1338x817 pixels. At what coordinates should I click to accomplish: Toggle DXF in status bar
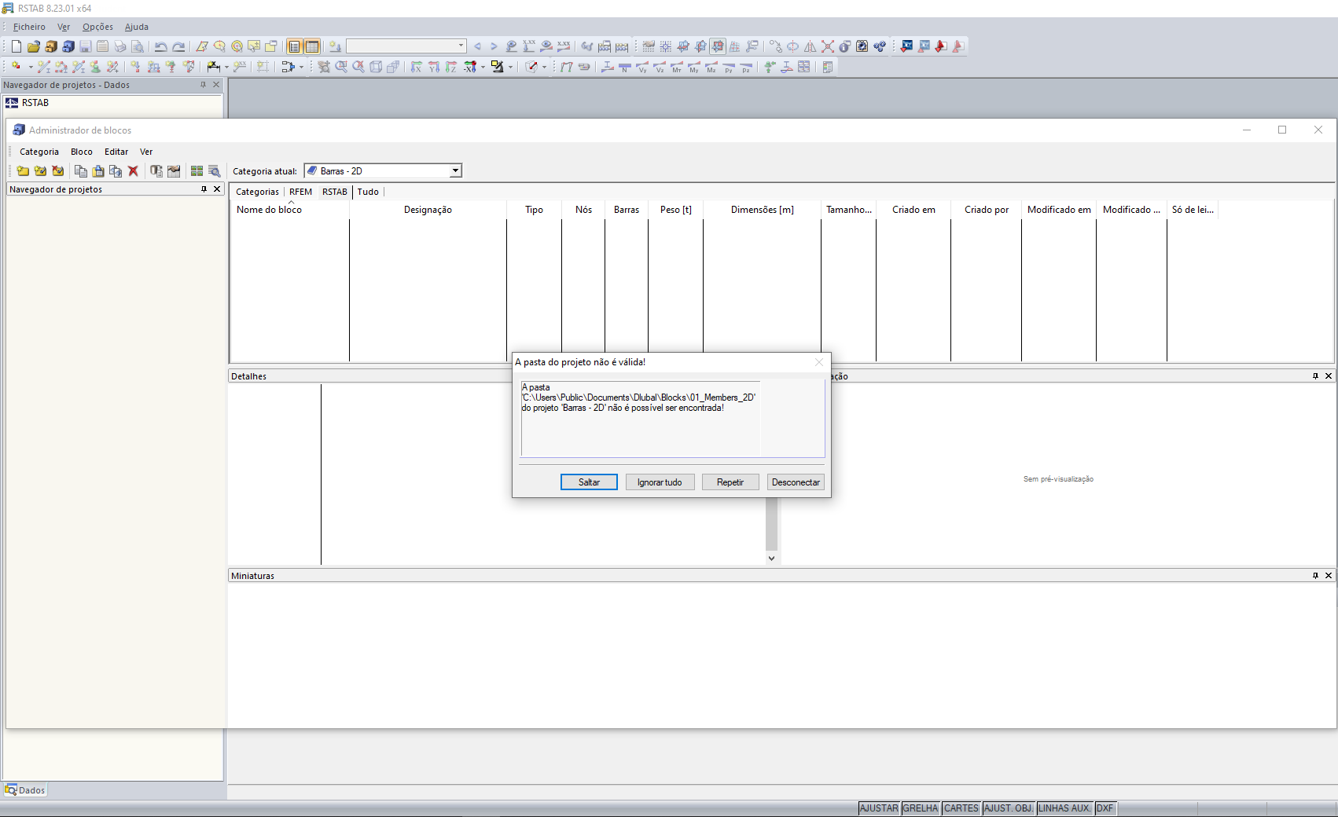pos(1105,808)
